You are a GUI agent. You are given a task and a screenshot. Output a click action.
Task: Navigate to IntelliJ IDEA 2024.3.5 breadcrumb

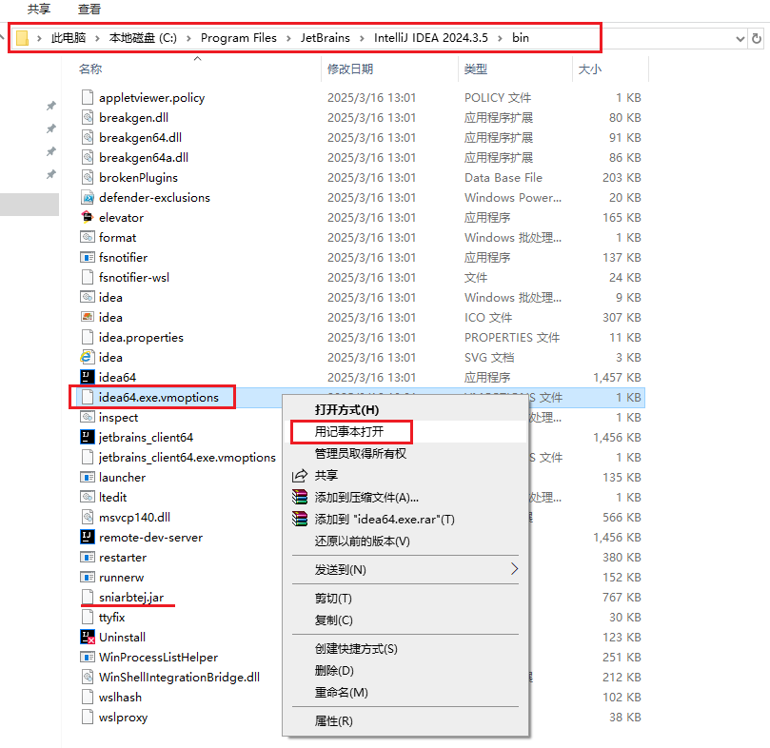click(430, 38)
